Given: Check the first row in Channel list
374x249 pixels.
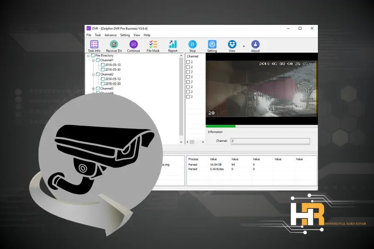Looking at the screenshot, I should coord(188,62).
